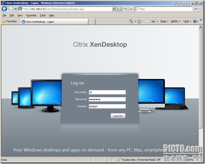This screenshot has width=205, height=164.
Task: Refresh the page with the green arrows icon
Action: pyautogui.click(x=125, y=9)
